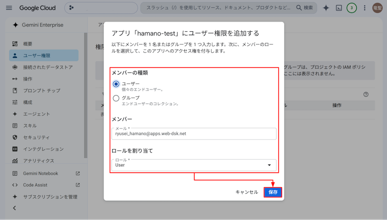Open the three-dot settings menu
This screenshot has height=220, width=387.
click(364, 8)
